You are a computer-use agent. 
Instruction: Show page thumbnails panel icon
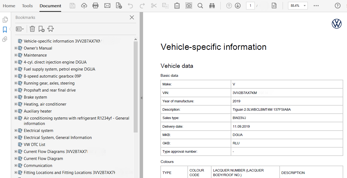5,20
